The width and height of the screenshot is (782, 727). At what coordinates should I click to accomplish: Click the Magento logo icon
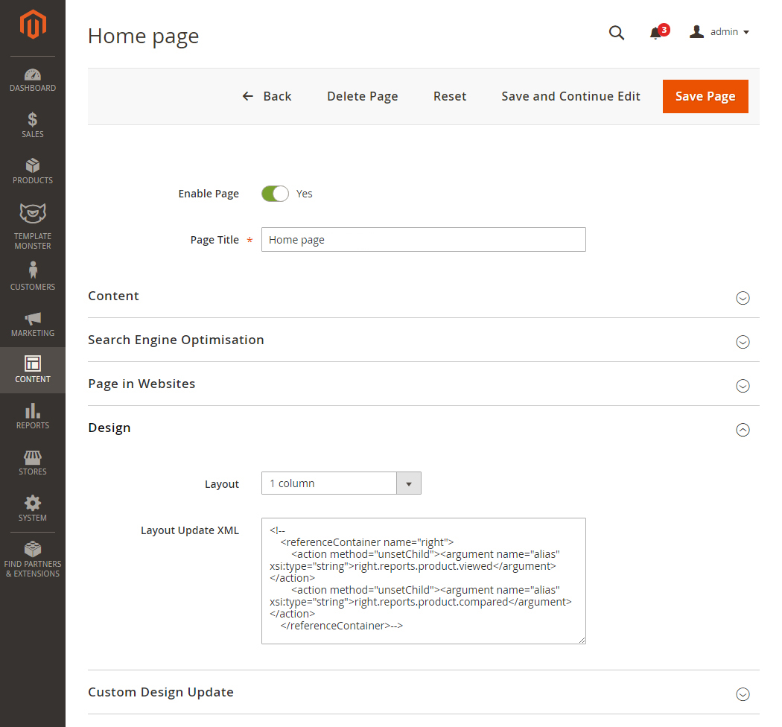click(33, 25)
